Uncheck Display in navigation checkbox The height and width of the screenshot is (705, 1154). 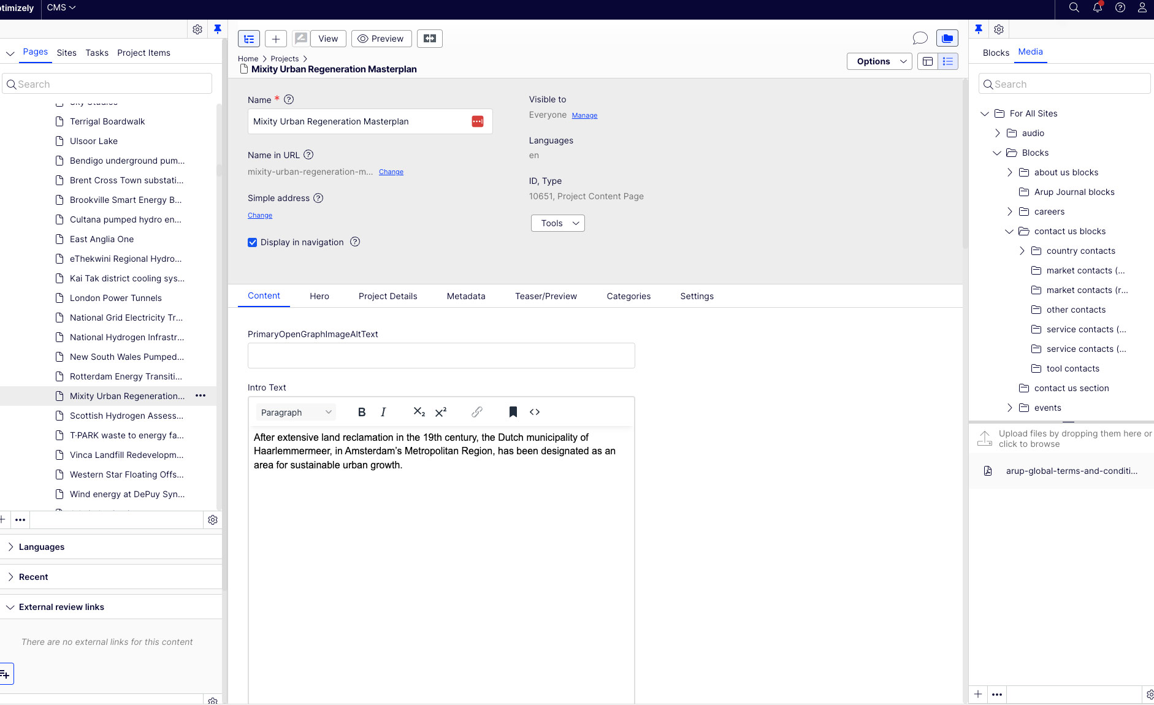tap(253, 242)
